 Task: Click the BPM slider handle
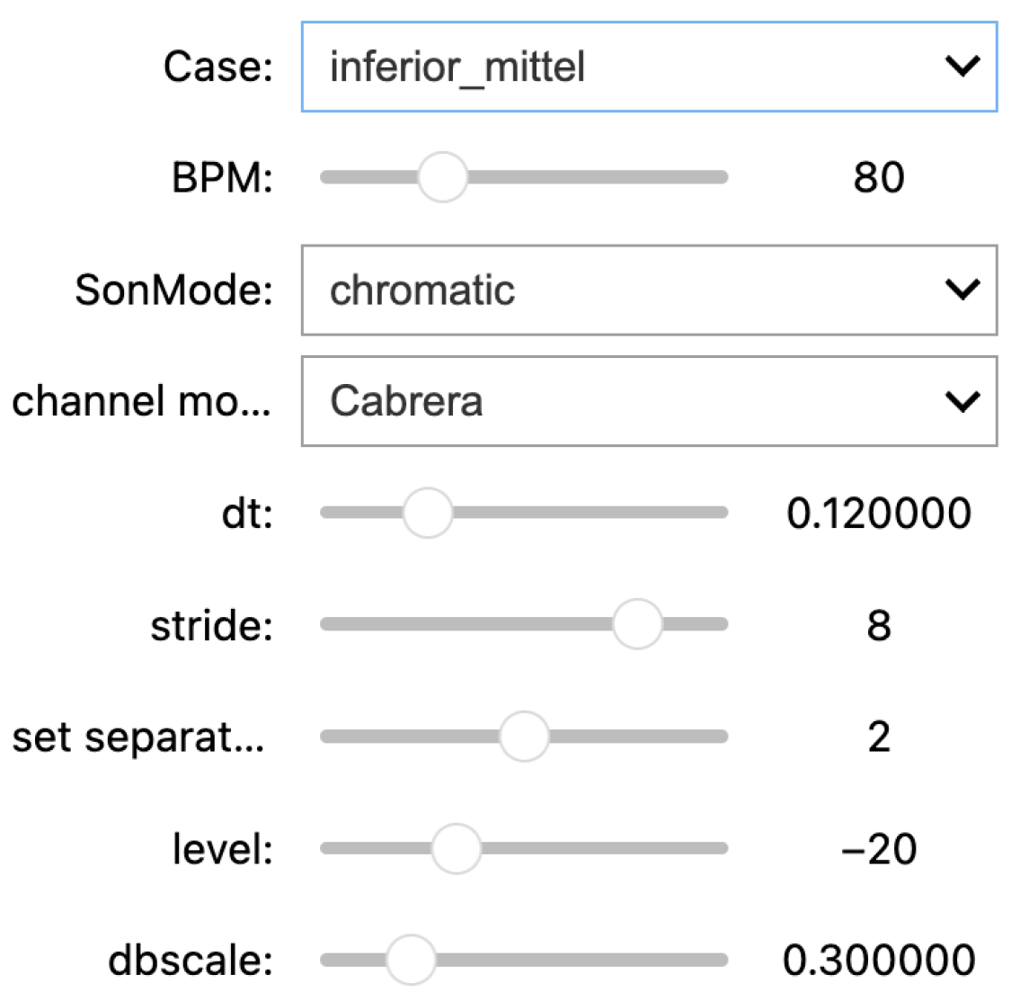pos(442,177)
